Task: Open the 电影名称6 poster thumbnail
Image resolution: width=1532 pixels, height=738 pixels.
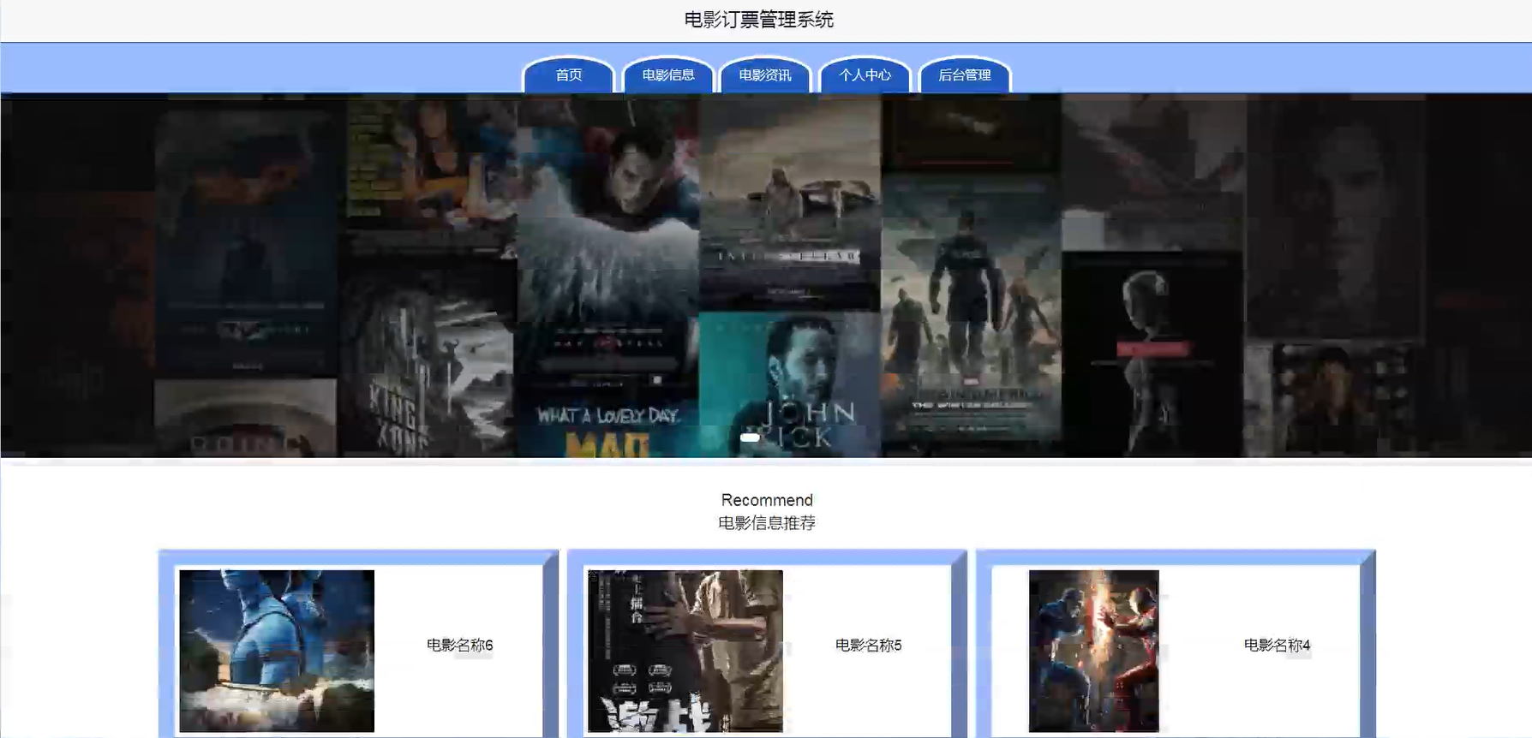Action: 277,651
